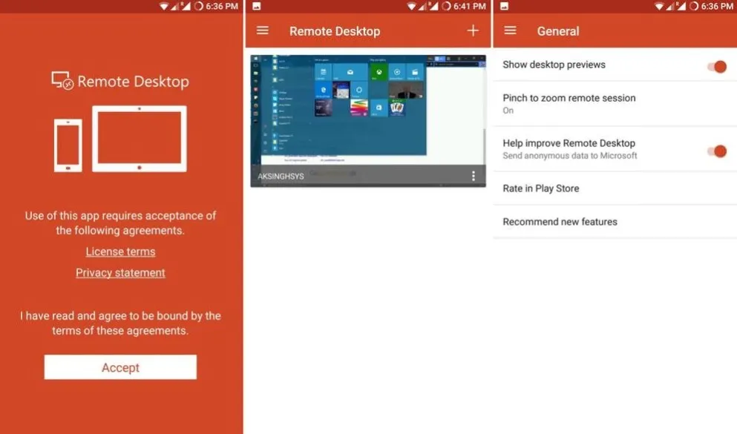The image size is (737, 434).
Task: Tap the Accept button
Action: [x=120, y=366]
